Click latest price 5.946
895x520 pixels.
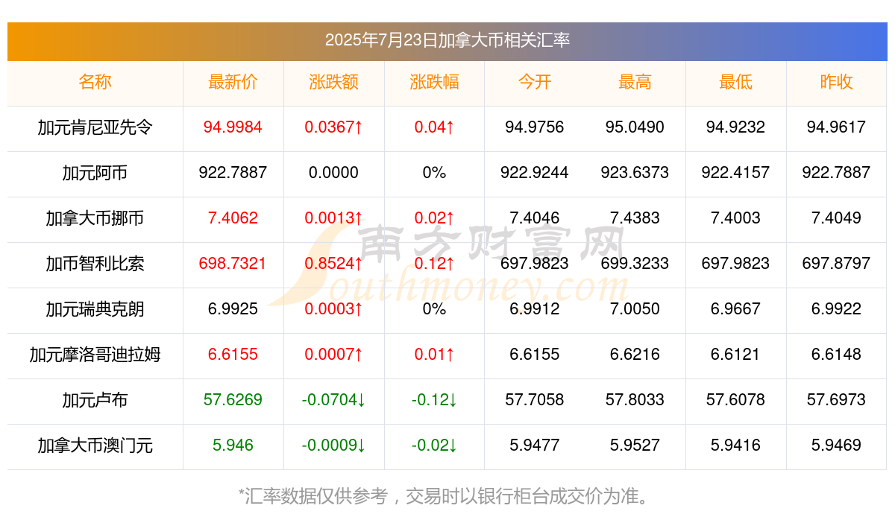click(233, 446)
